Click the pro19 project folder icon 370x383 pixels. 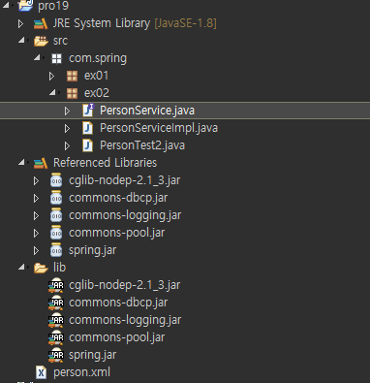(25, 5)
